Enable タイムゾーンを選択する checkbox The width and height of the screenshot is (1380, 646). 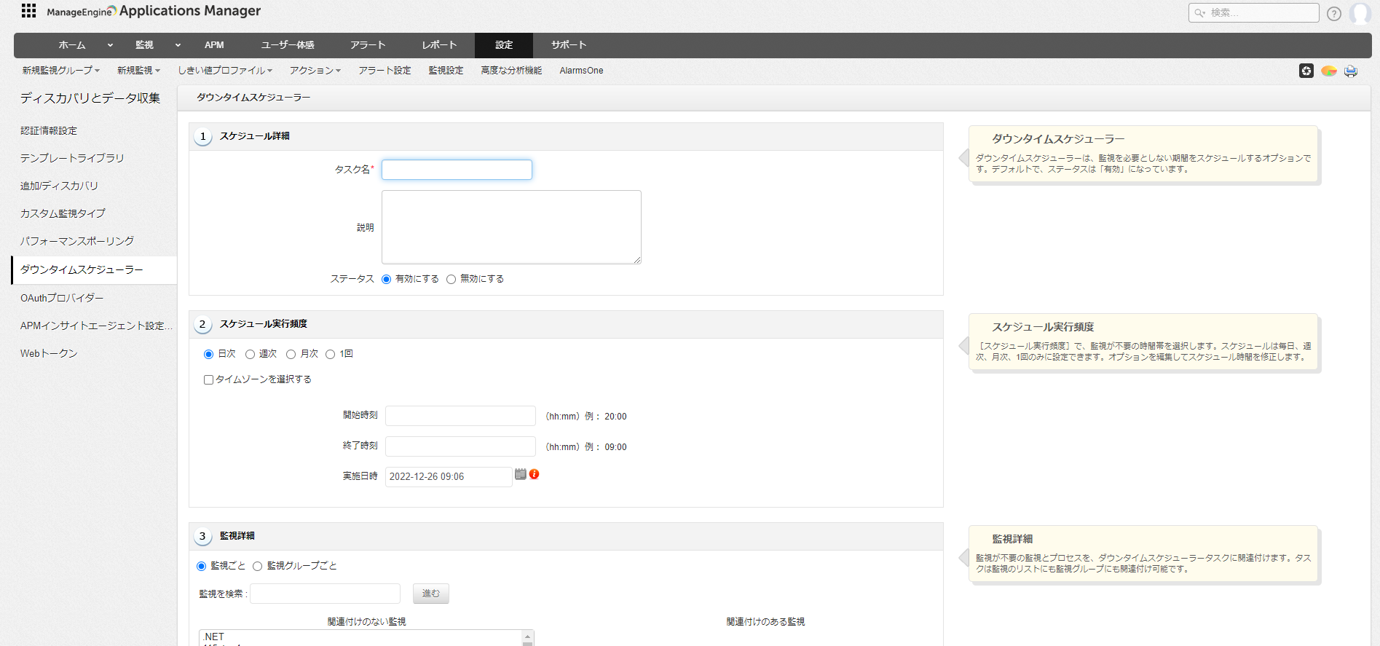(x=208, y=379)
